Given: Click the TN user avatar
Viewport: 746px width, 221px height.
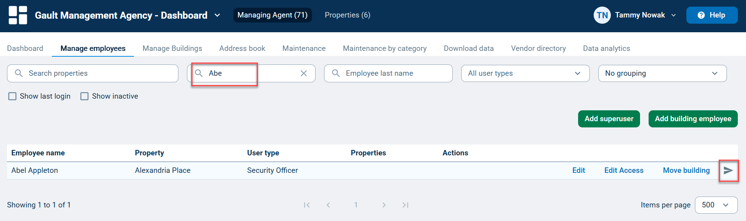Looking at the screenshot, I should [x=602, y=15].
